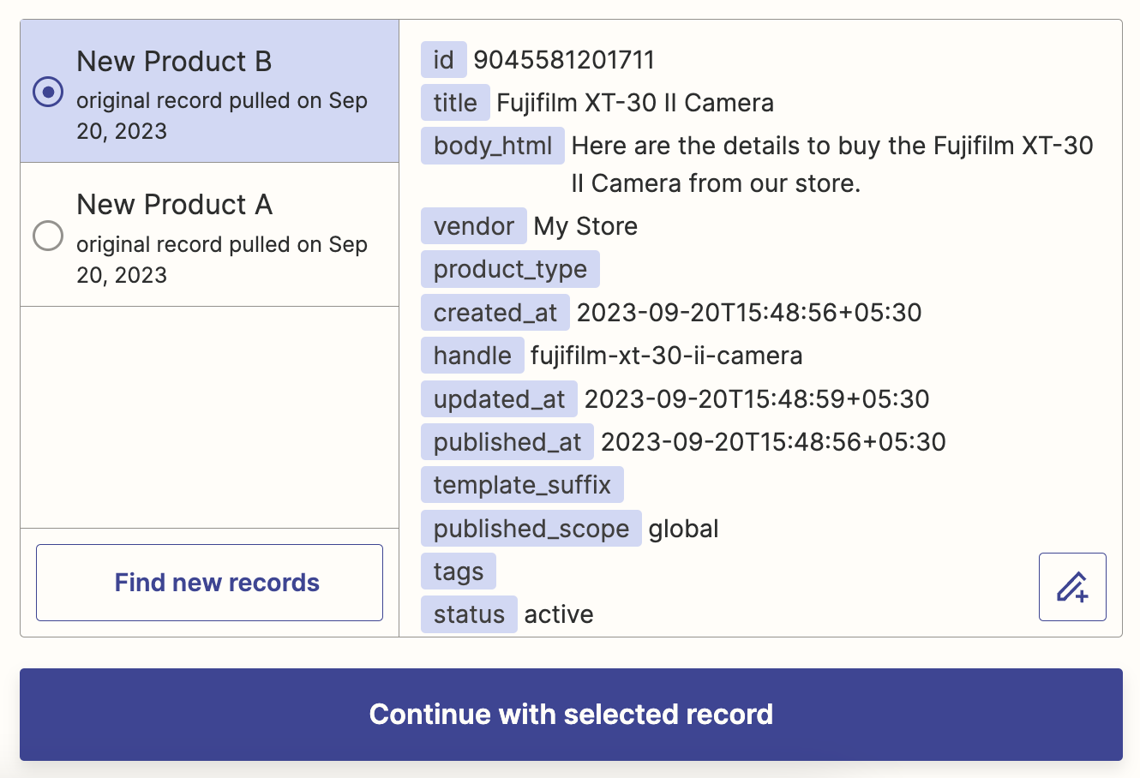This screenshot has height=778, width=1140.
Task: Click the New Product A record title
Action: 174,205
